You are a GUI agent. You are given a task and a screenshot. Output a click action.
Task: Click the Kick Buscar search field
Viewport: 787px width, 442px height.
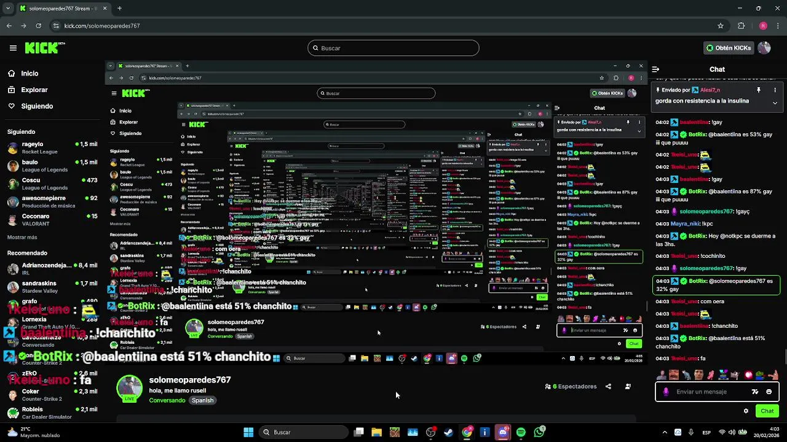pyautogui.click(x=393, y=48)
